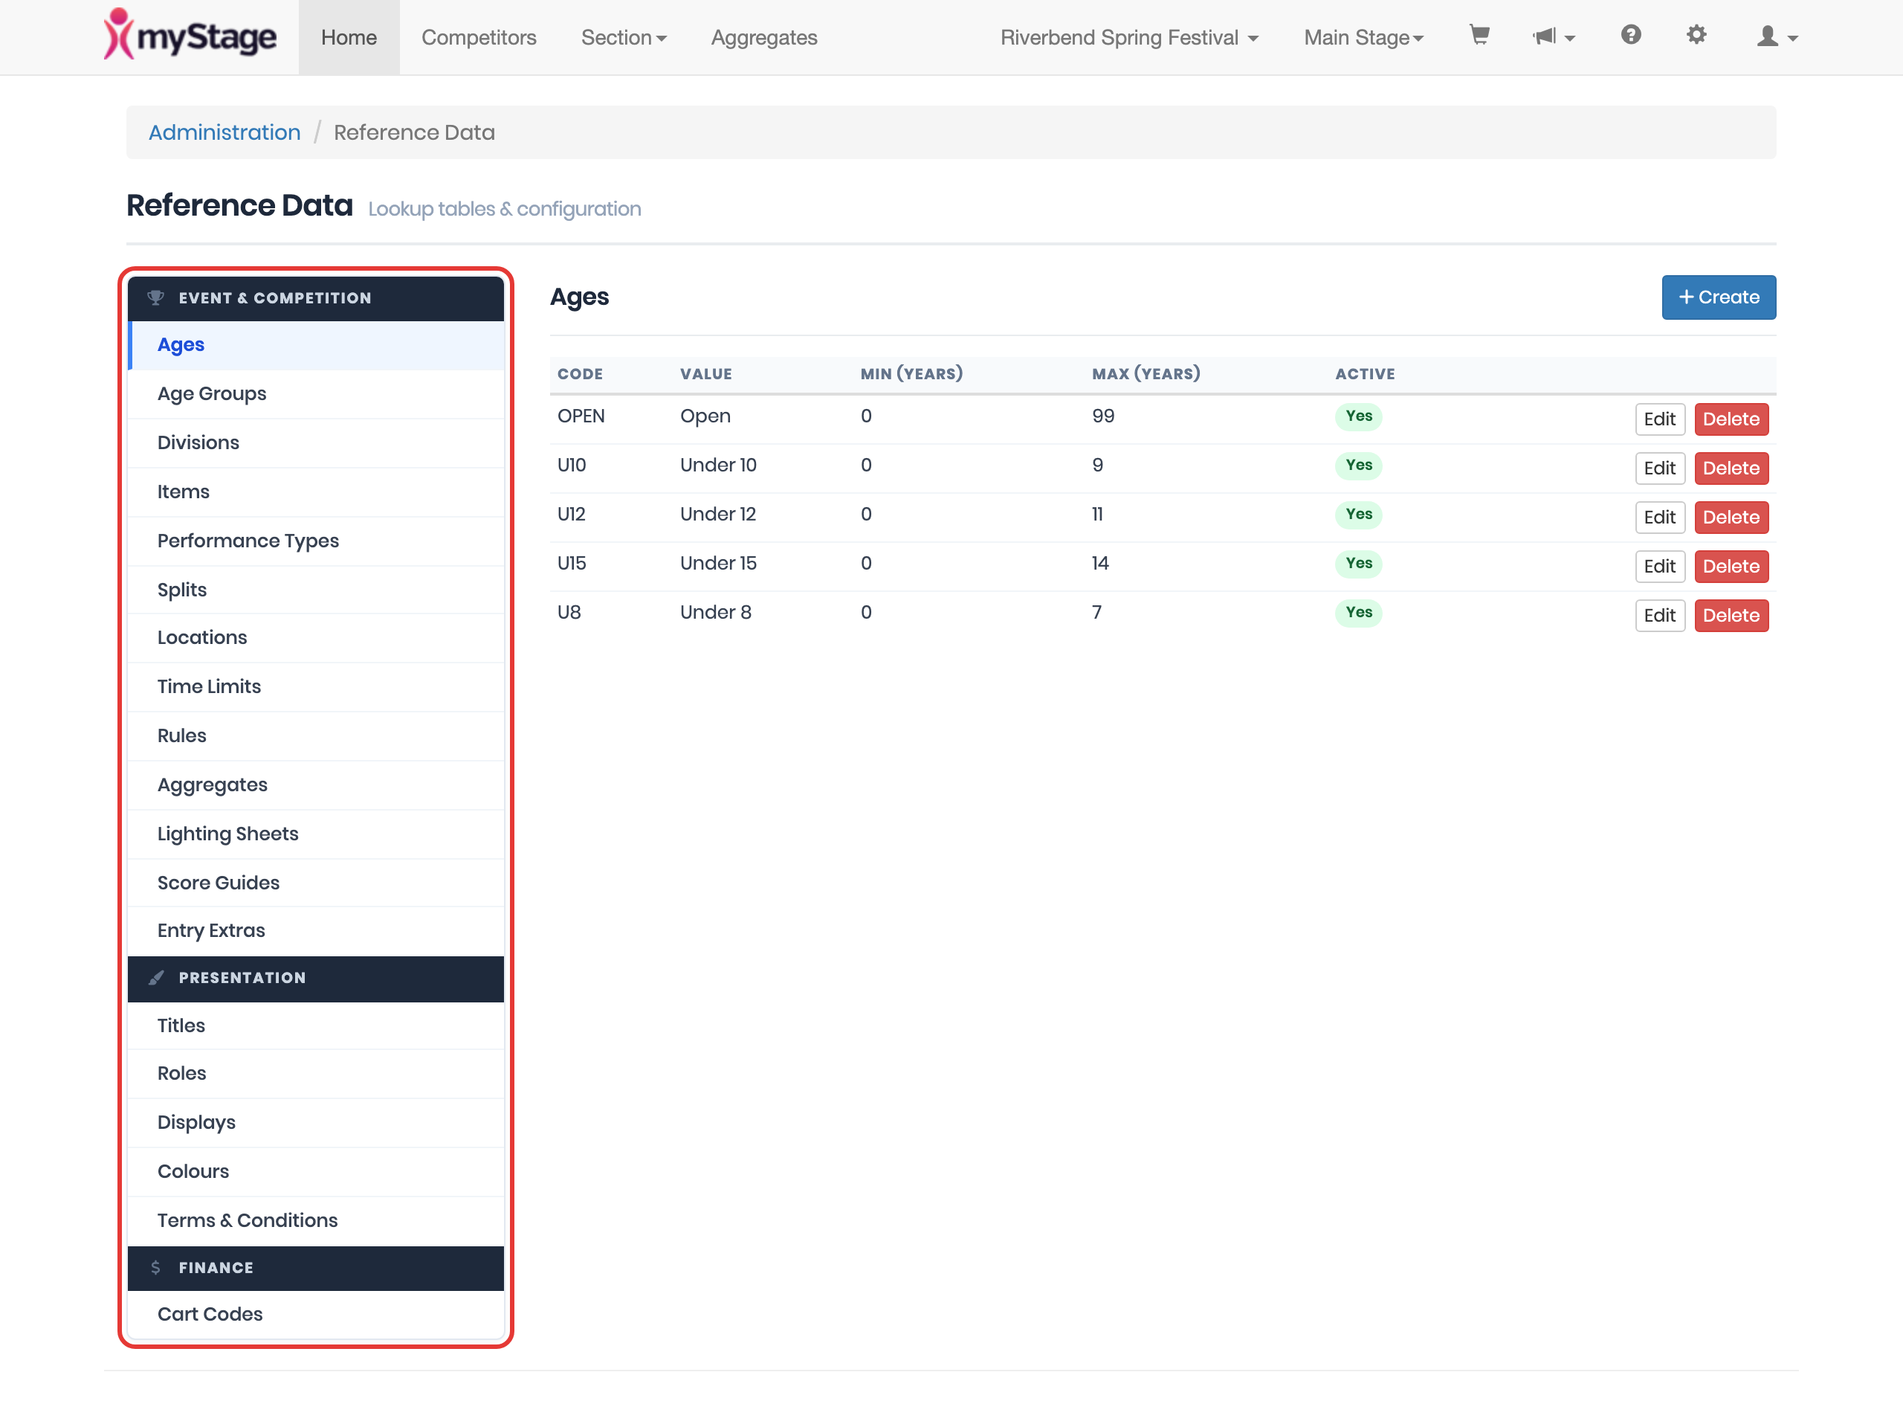The width and height of the screenshot is (1903, 1401).
Task: Open the megaphone announcements menu
Action: click(1553, 36)
